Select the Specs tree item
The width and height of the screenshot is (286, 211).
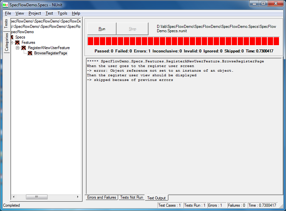click(x=20, y=37)
